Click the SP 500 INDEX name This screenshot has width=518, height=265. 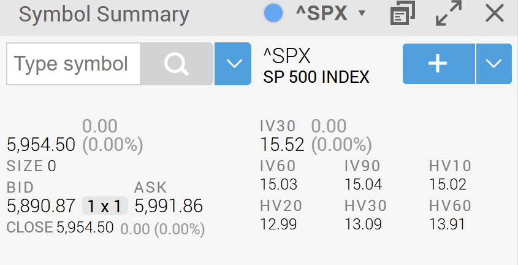[316, 77]
